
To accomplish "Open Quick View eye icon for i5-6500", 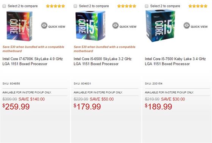I will tap(115, 25).
